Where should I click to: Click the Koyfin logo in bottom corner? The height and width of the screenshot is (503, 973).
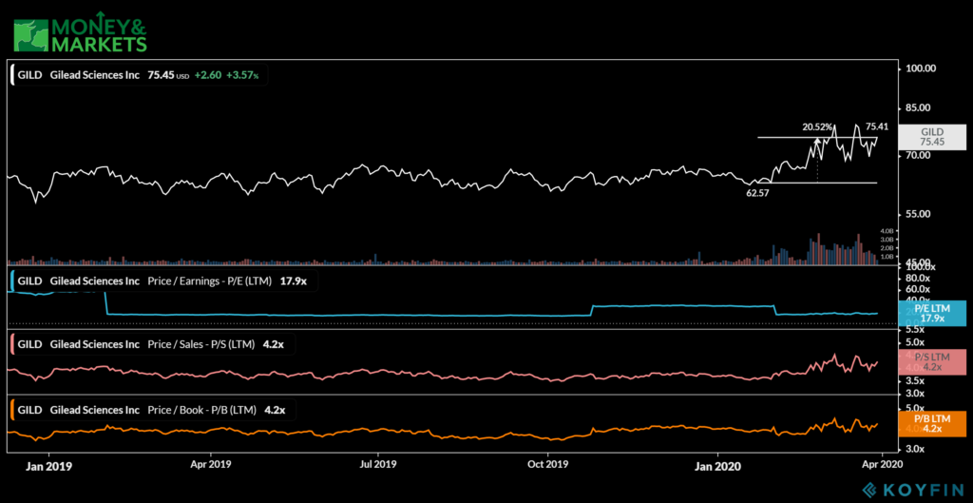(x=911, y=488)
